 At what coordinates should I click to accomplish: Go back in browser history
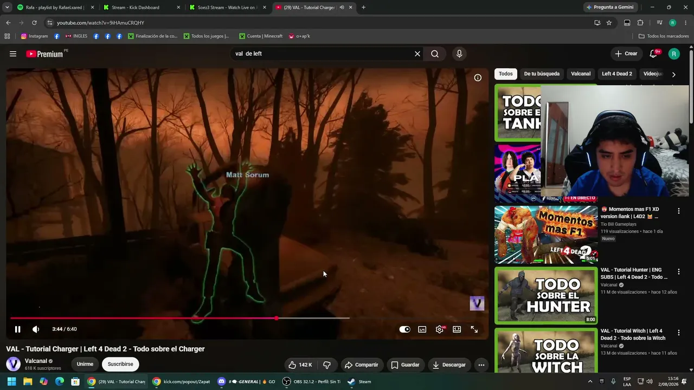point(8,23)
